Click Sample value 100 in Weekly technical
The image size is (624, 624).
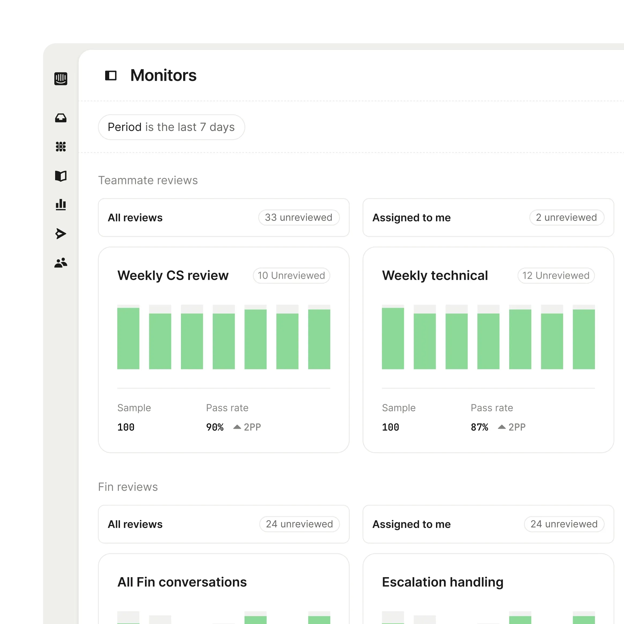(390, 427)
